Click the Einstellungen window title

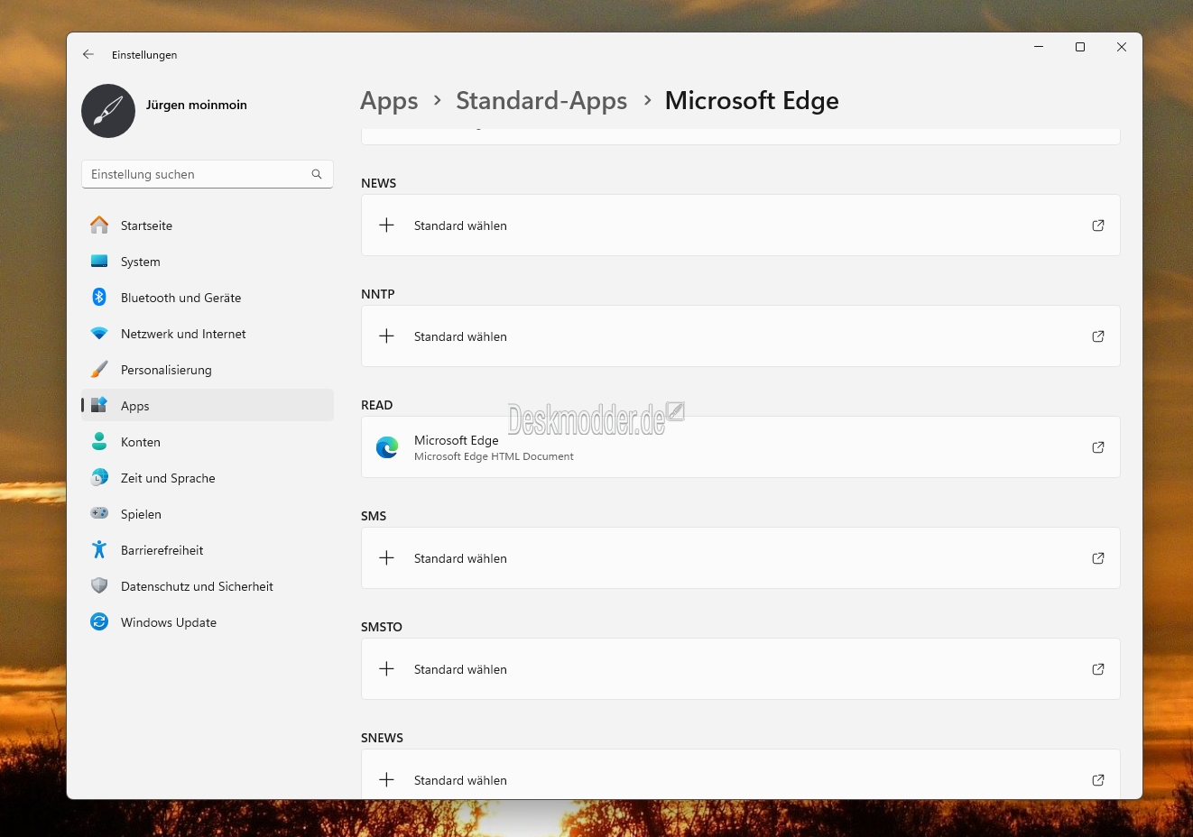(x=144, y=55)
